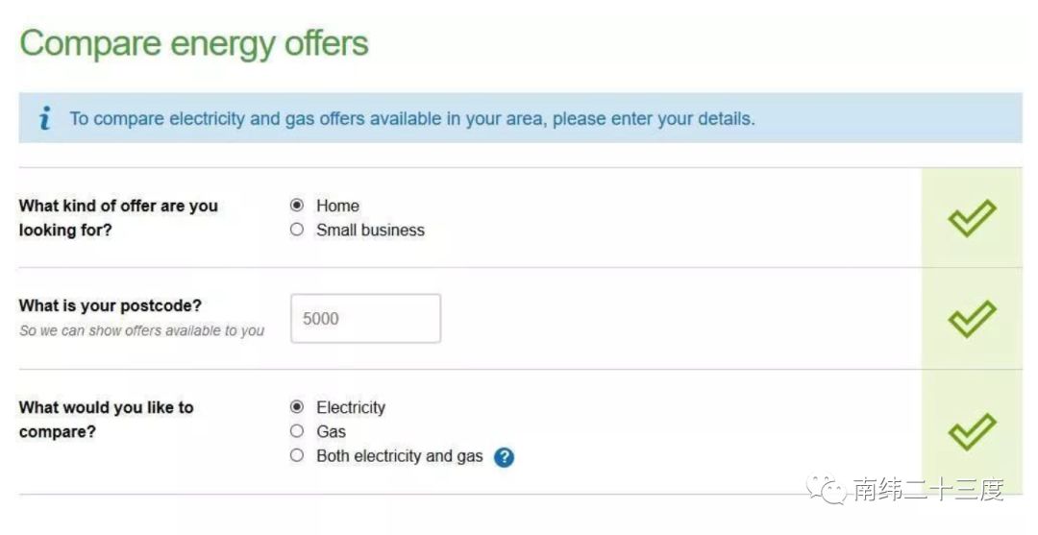Click the 'Compare energy offers' heading
This screenshot has width=1038, height=535.
194,44
